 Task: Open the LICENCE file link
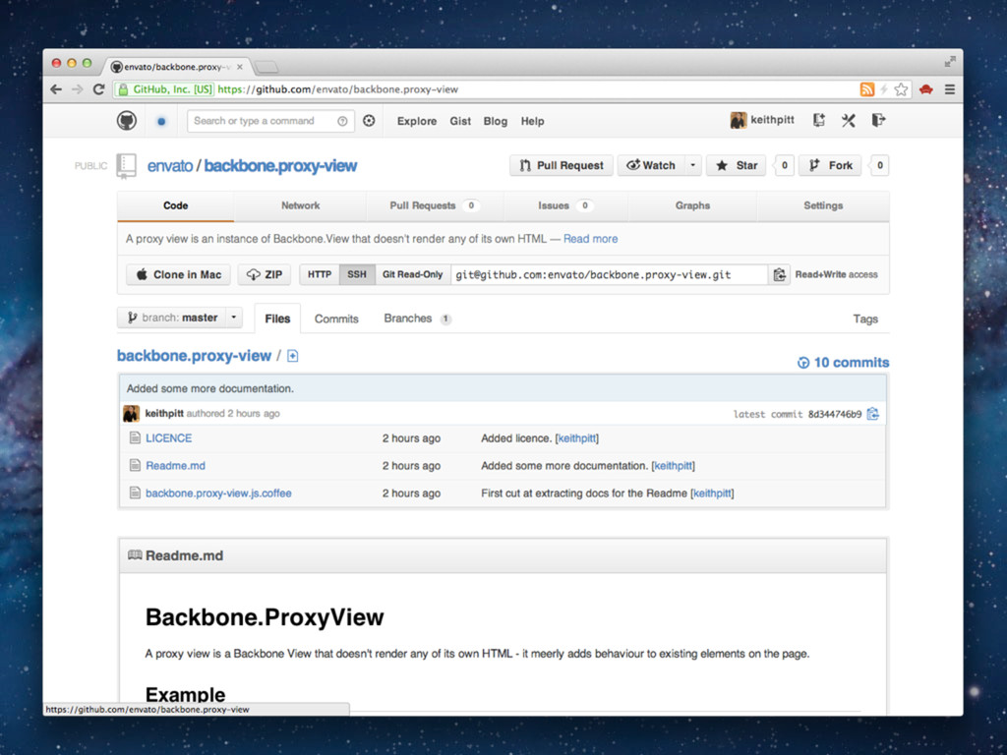coord(169,437)
